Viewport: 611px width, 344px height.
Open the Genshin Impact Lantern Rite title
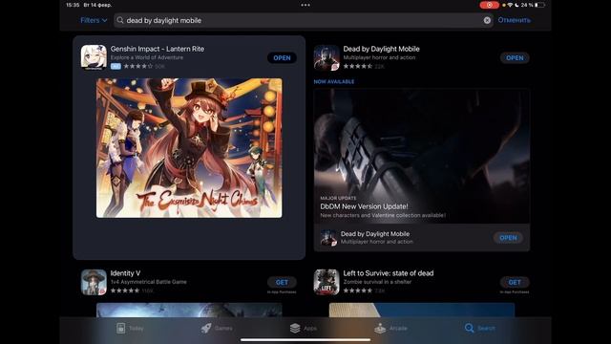(157, 49)
